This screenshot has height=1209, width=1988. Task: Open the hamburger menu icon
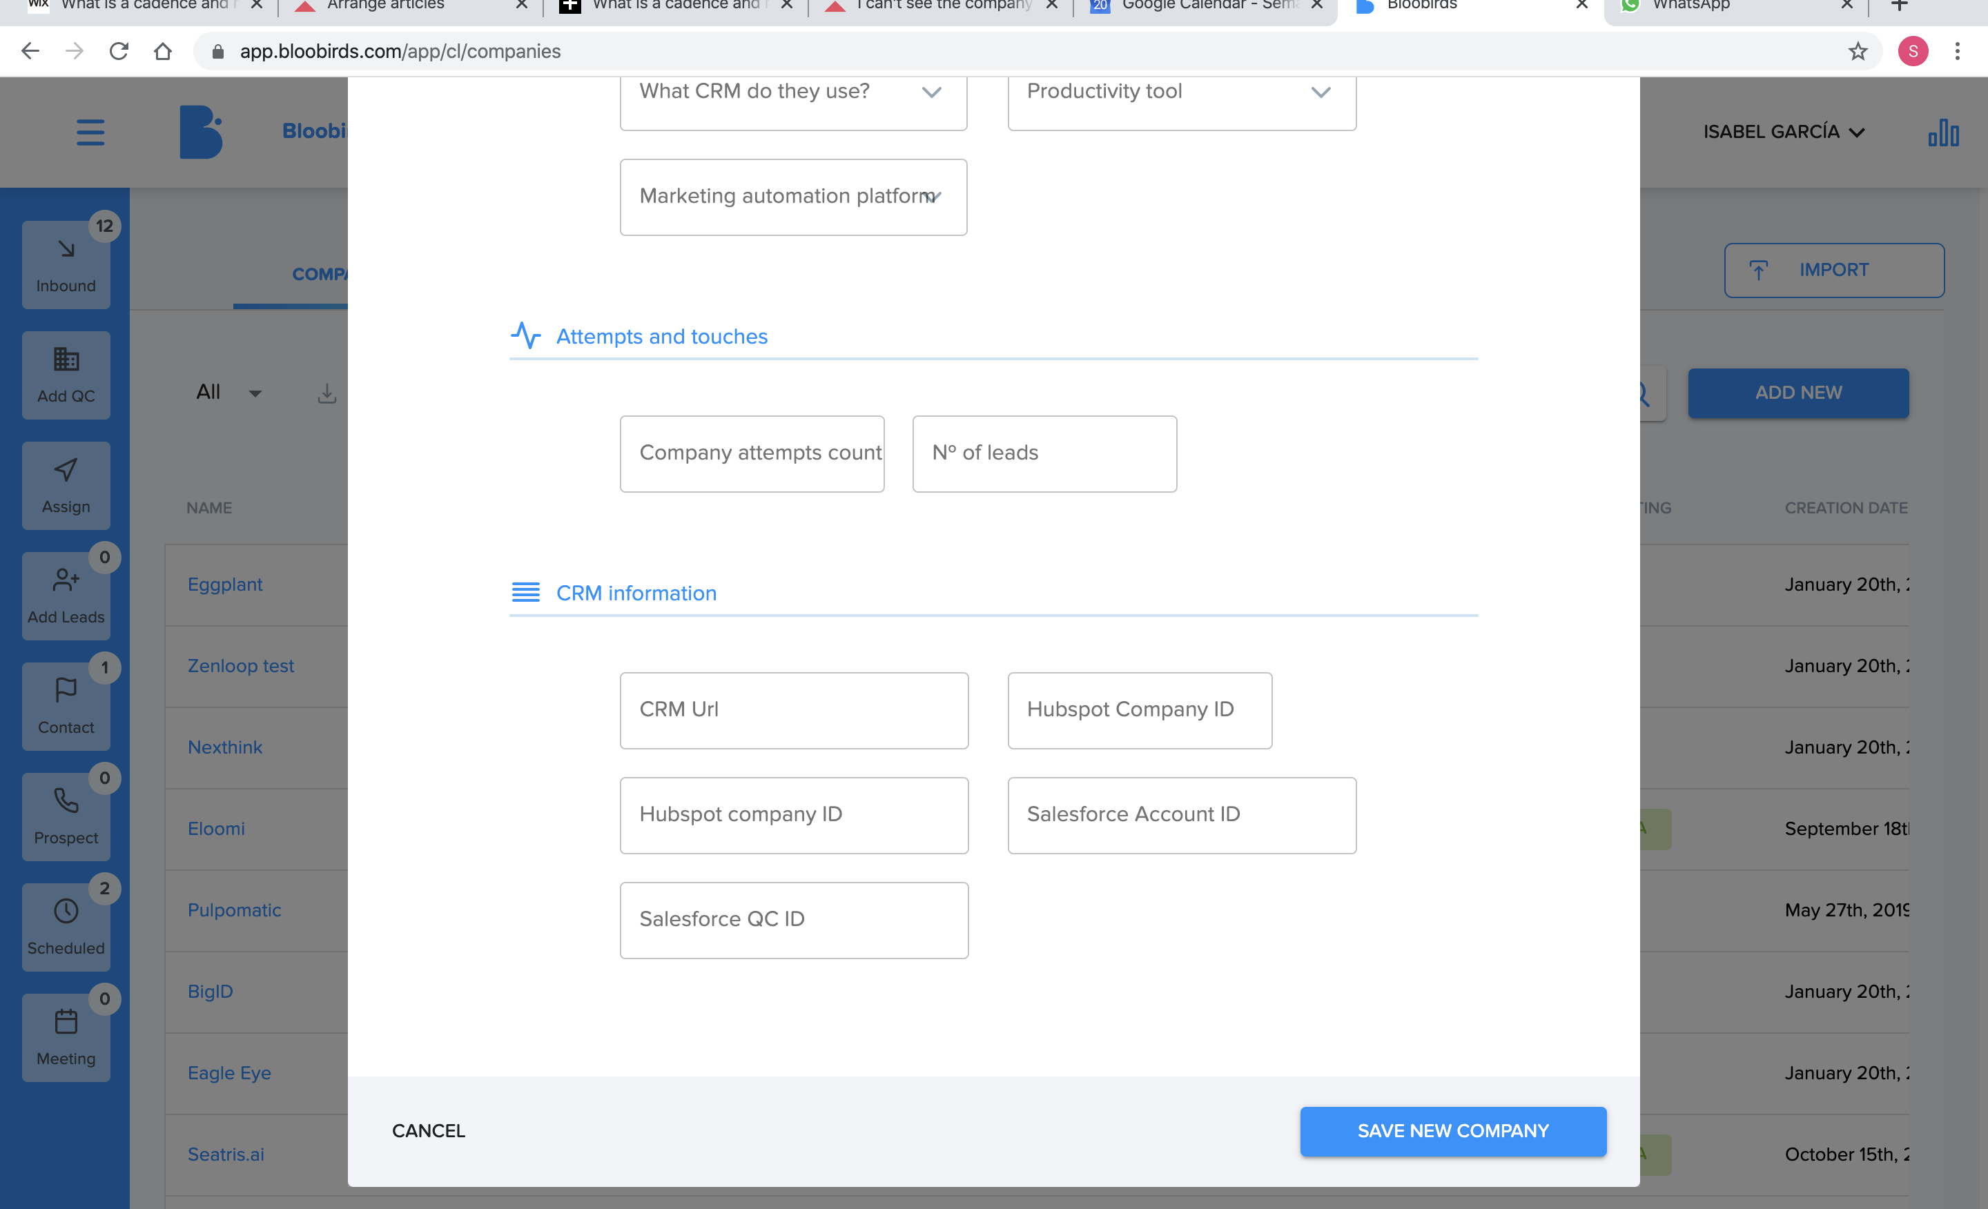(90, 132)
